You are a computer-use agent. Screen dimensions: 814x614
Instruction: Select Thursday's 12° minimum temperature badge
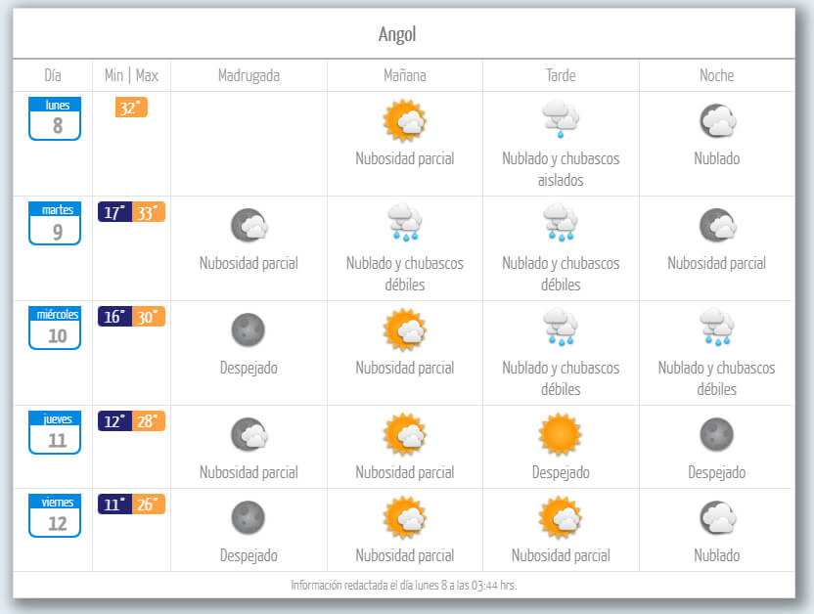[114, 421]
